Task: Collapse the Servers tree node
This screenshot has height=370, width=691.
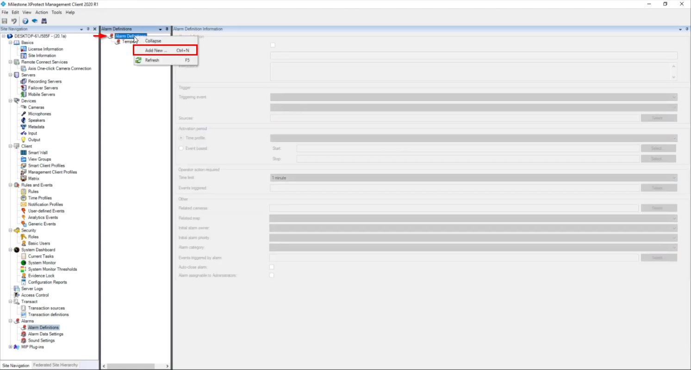Action: [10, 75]
